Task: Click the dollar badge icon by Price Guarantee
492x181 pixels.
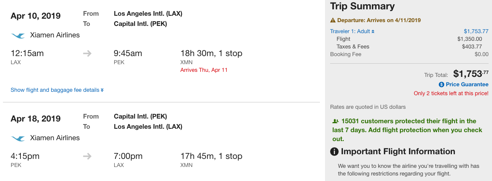Action: (441, 85)
